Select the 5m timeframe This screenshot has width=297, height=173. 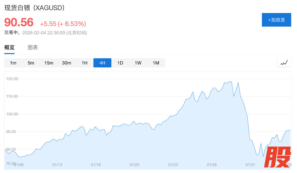(x=31, y=63)
